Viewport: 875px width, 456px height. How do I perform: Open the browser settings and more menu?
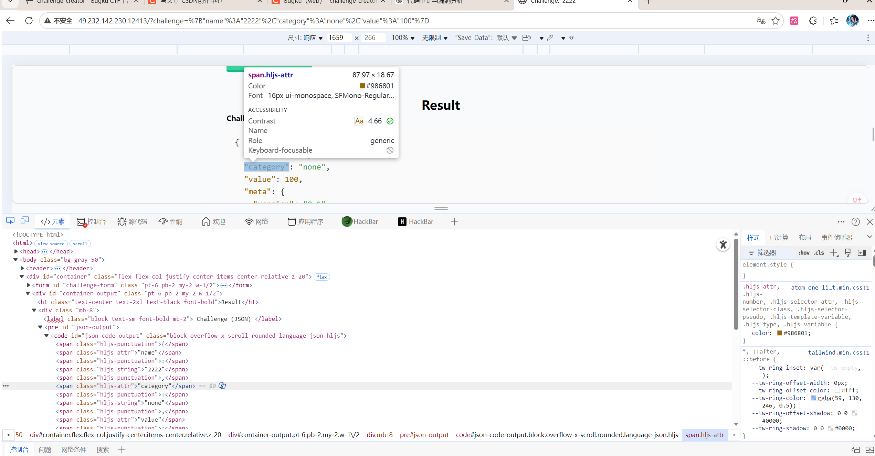(x=871, y=21)
